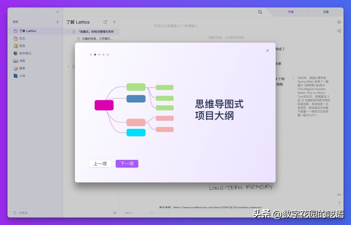Open the Aa typography settings icon
Image resolution: width=351 pixels, height=225 pixels.
(339, 195)
